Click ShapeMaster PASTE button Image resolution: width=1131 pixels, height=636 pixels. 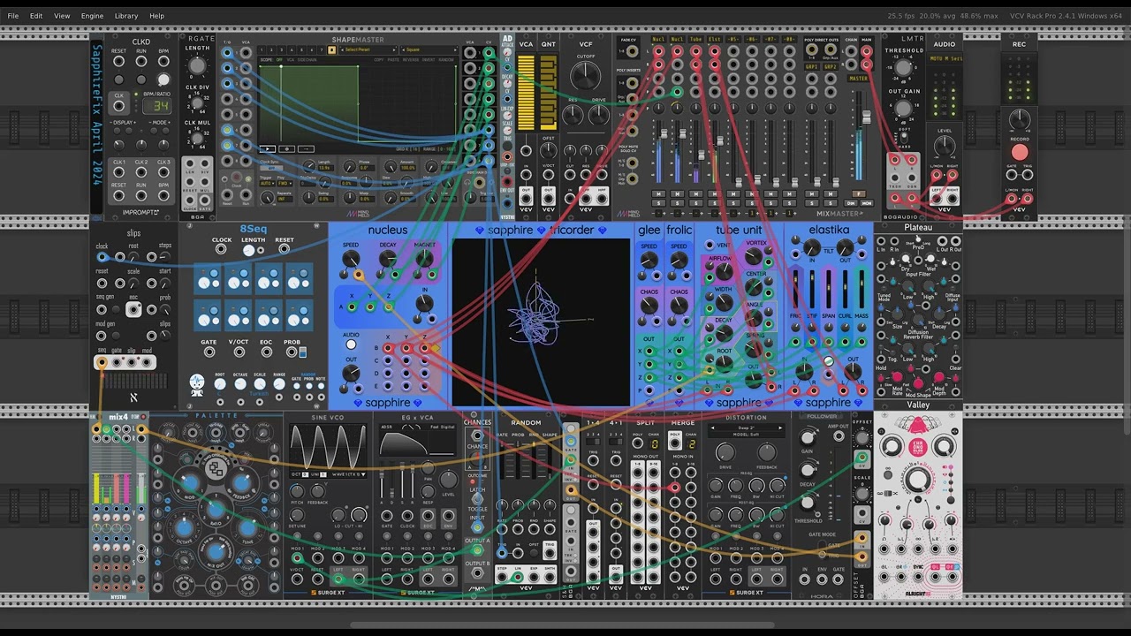[393, 60]
